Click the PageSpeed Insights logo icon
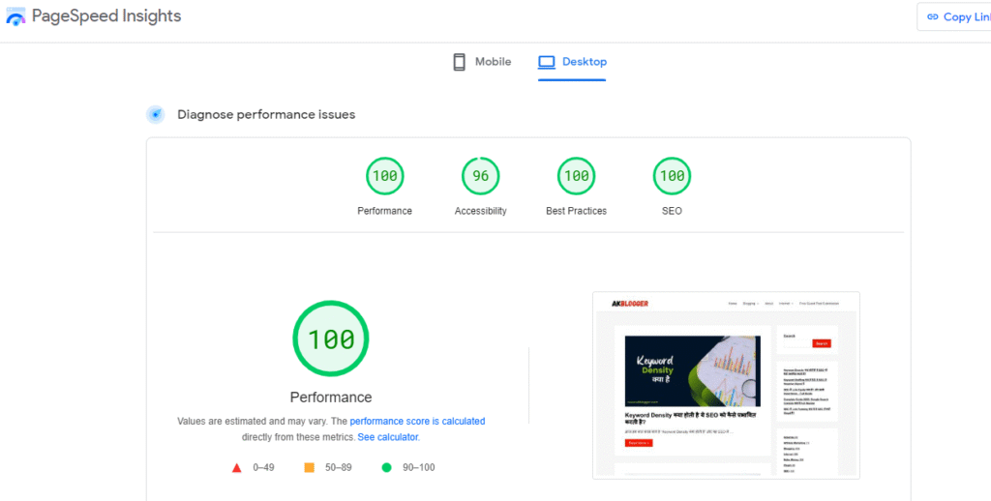 click(15, 16)
